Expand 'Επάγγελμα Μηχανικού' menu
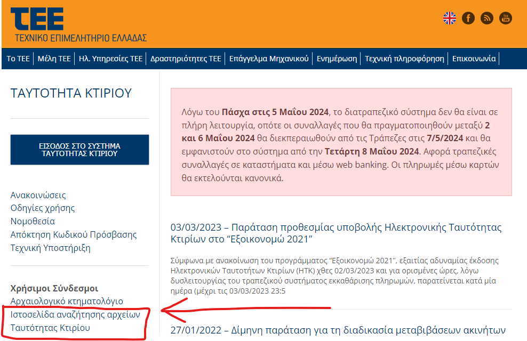Viewport: 527px width, 341px height. click(x=269, y=59)
